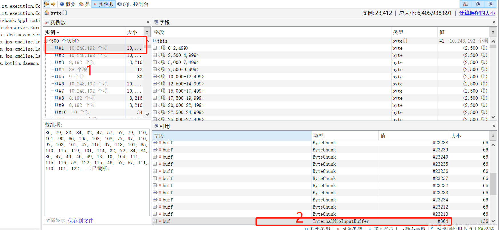Click the byte[] class icon

(47, 13)
